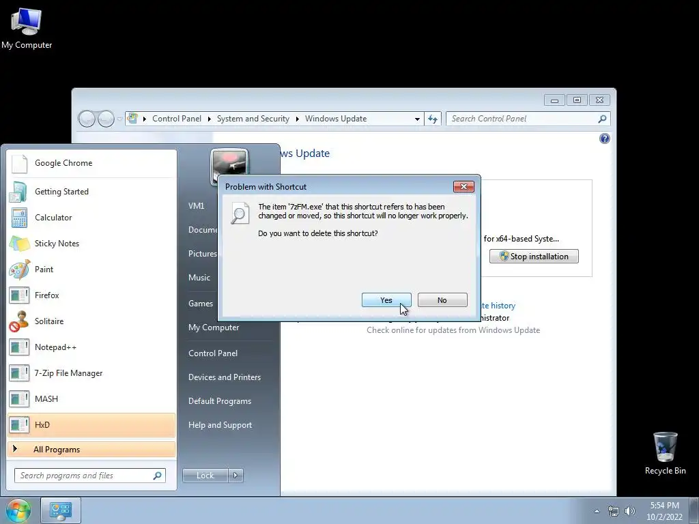
Task: Click Show desktop button at taskbar end
Action: 694,510
